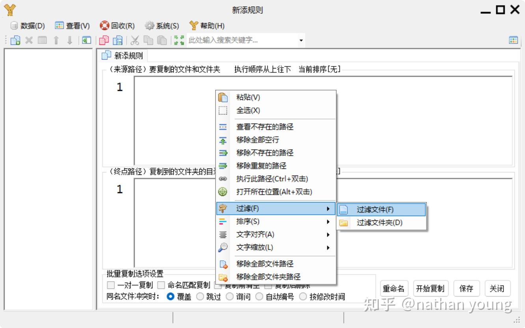Click the paste clipboard icon in context menu

pyautogui.click(x=223, y=97)
